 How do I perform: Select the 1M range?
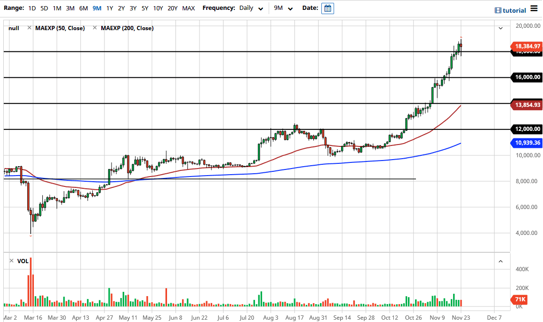point(57,8)
